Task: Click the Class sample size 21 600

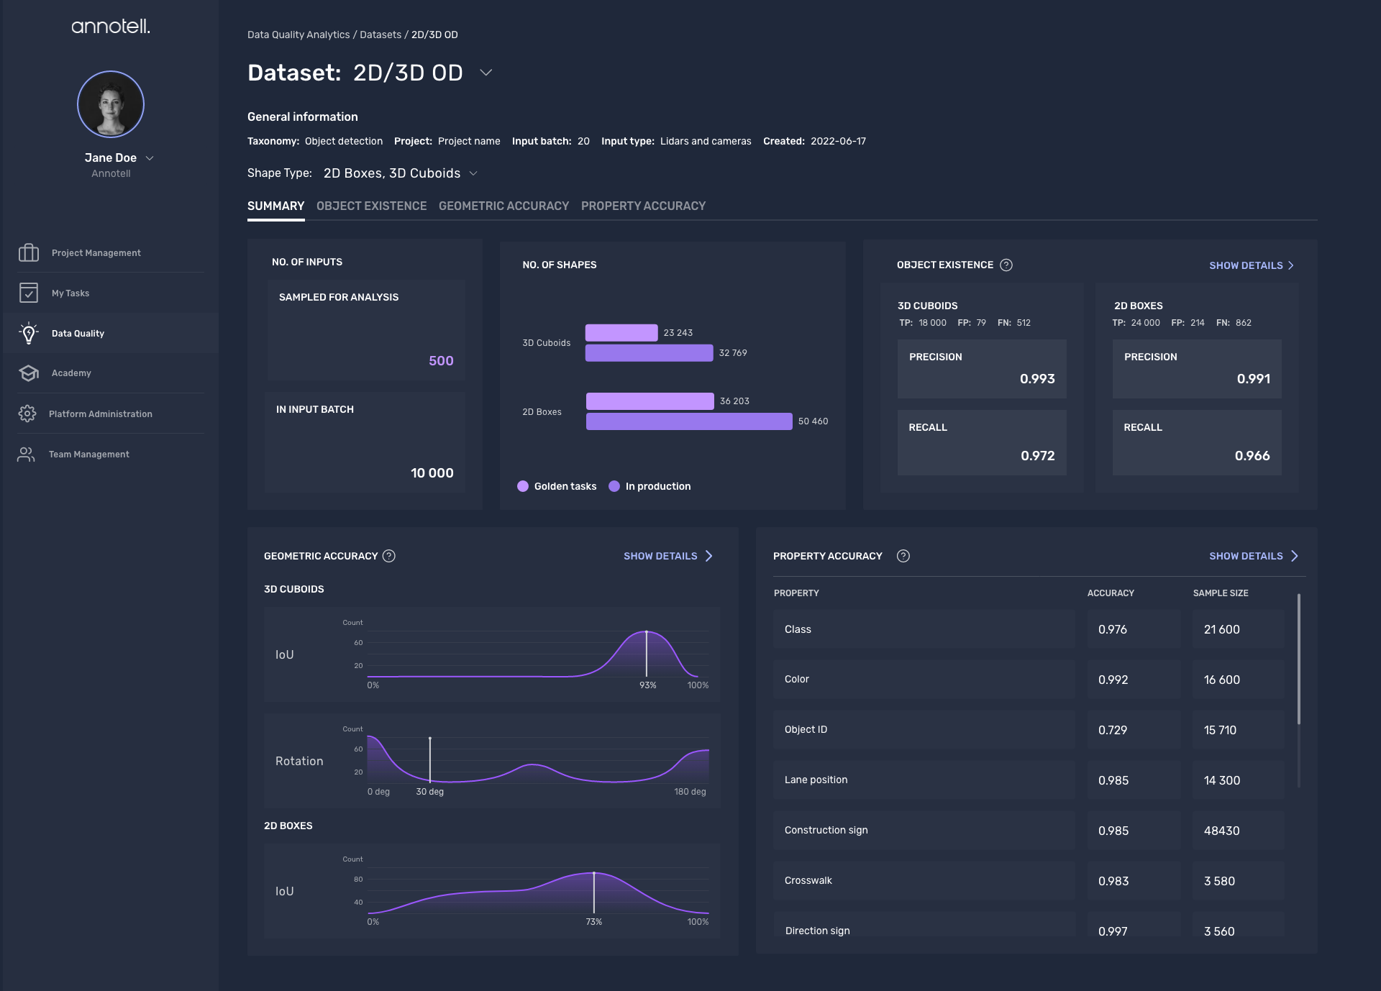Action: click(x=1222, y=629)
